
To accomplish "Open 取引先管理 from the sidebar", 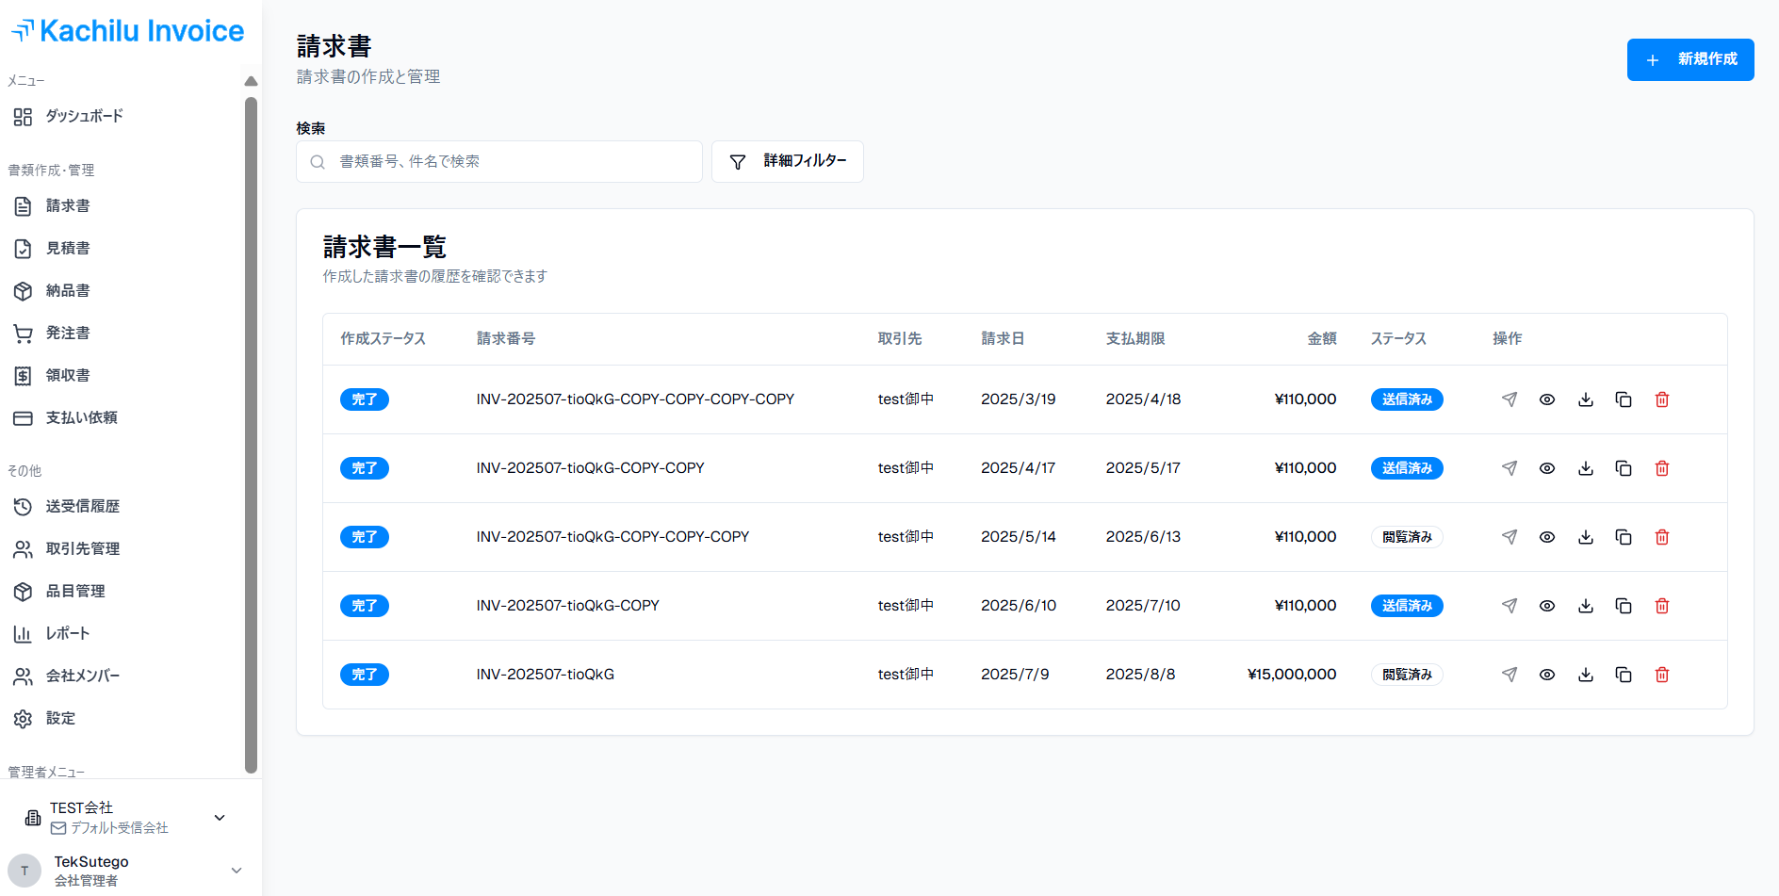I will [x=83, y=548].
